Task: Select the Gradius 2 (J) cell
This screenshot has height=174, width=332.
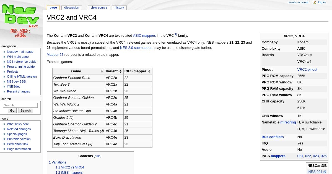Action: [79, 118]
